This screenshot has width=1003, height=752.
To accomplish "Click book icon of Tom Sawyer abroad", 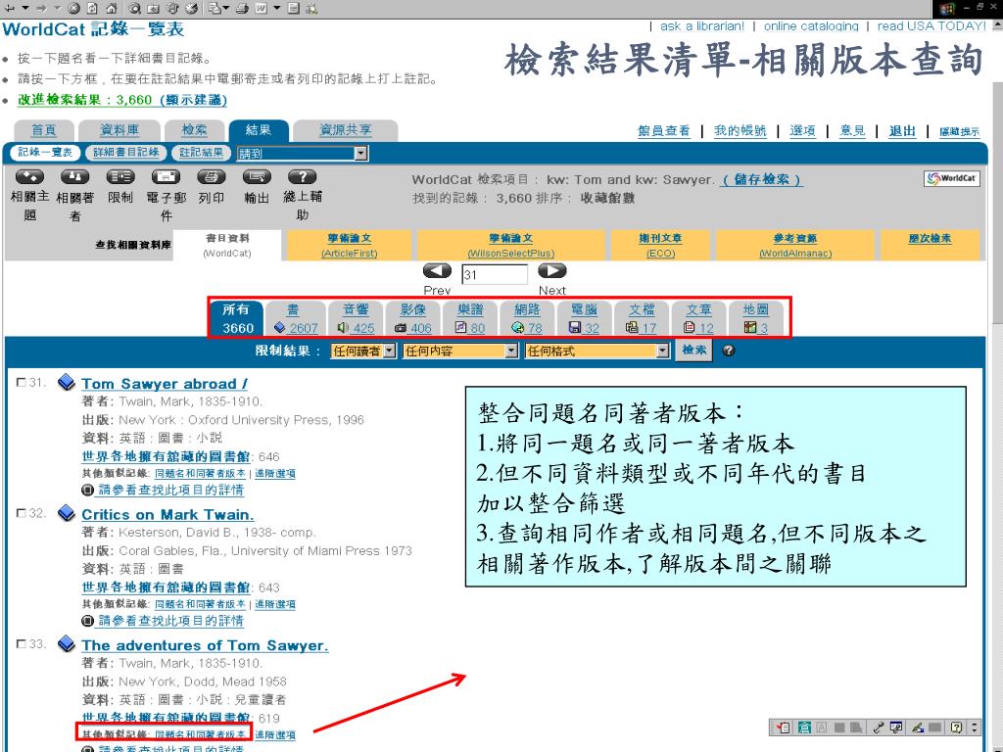I will coord(66,383).
